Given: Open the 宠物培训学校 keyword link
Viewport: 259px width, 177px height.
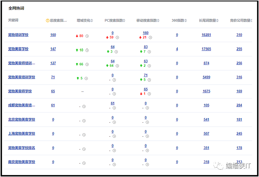Looking at the screenshot, I should pyautogui.click(x=18, y=35).
